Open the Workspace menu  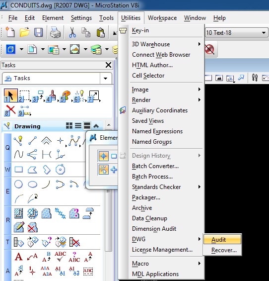[162, 18]
